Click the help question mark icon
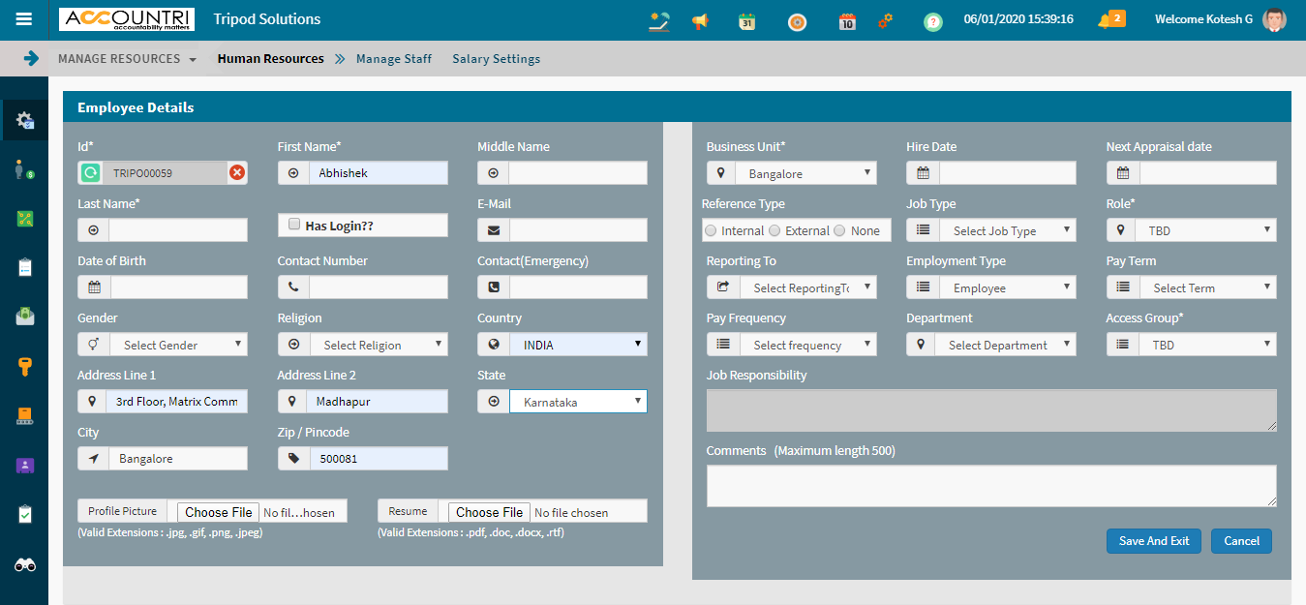The height and width of the screenshot is (605, 1306). (932, 21)
